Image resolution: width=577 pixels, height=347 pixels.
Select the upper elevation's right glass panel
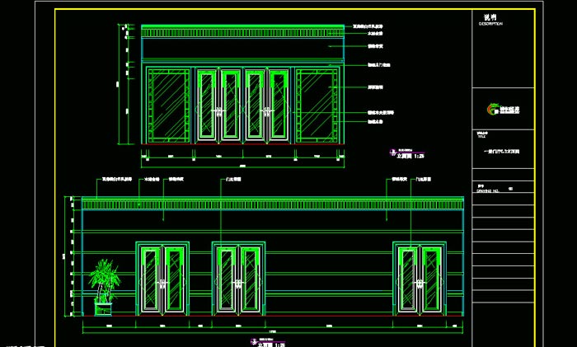tap(316, 106)
